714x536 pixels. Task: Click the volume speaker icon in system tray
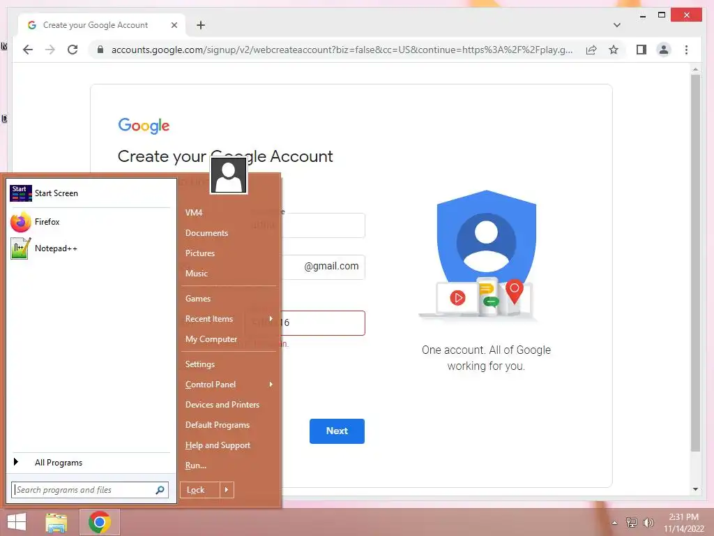648,523
